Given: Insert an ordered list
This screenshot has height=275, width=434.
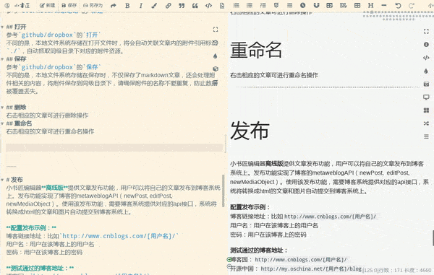Looking at the screenshot, I should point(236,5).
